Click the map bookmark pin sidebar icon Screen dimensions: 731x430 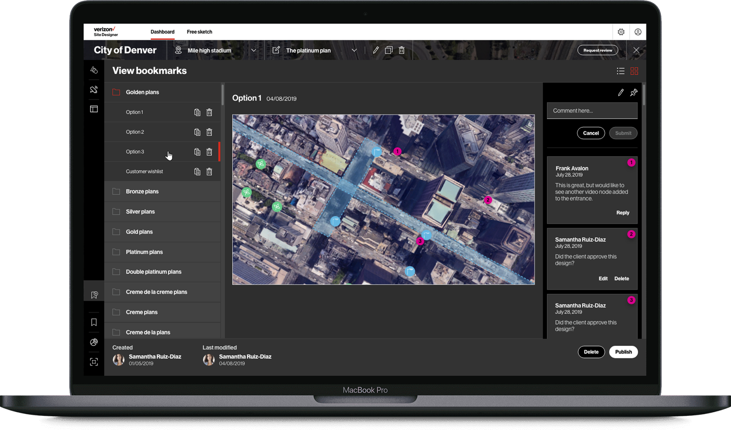tap(94, 295)
